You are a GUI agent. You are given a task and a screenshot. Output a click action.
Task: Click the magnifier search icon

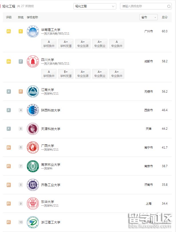click(x=169, y=6)
